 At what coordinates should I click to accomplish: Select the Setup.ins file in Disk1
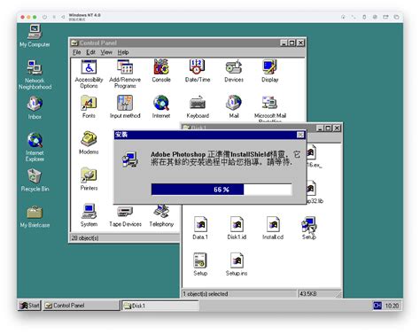pyautogui.click(x=237, y=264)
